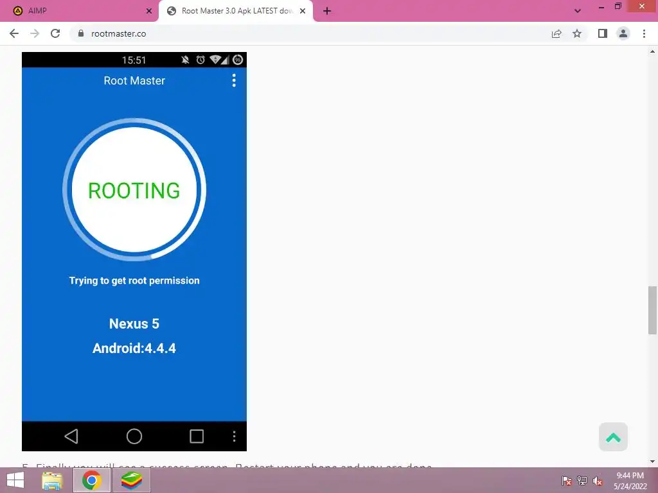The image size is (658, 493).
Task: Open the Action Center flag icon
Action: [566, 481]
